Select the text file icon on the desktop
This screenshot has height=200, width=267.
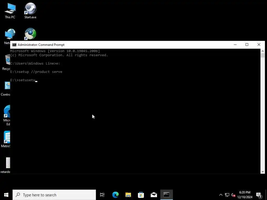tap(5, 165)
